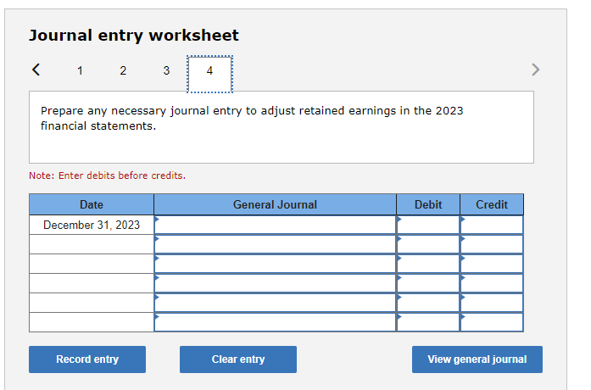This screenshot has width=591, height=390.
Task: Click Debit field in second row
Action: [428, 244]
